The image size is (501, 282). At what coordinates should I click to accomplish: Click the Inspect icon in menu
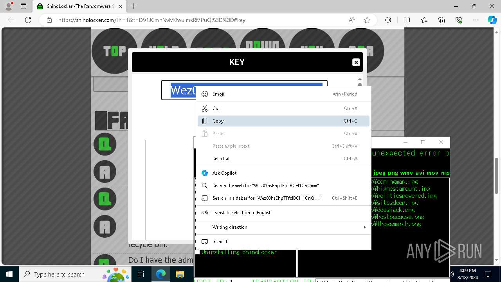pos(205,242)
